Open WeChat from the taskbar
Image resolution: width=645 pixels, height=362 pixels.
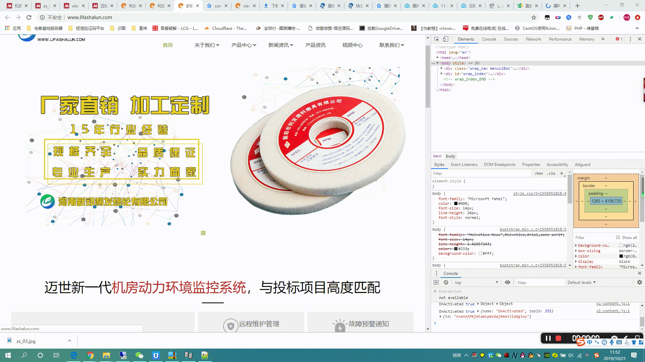pyautogui.click(x=139, y=355)
